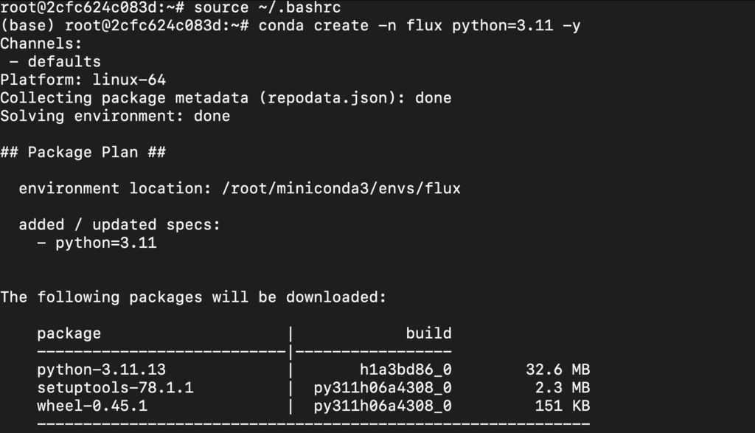755x433 pixels.
Task: Click the 'Channels:' output line
Action: tap(41, 44)
